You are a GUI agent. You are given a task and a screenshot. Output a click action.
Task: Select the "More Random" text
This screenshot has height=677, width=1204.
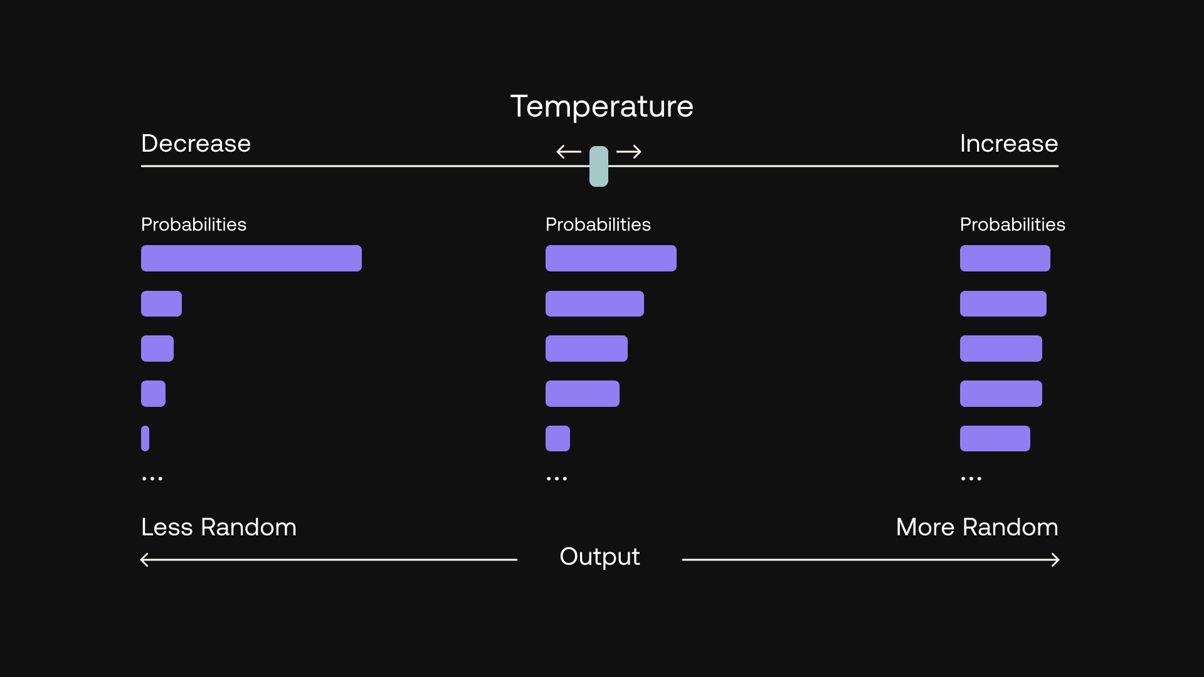[977, 527]
